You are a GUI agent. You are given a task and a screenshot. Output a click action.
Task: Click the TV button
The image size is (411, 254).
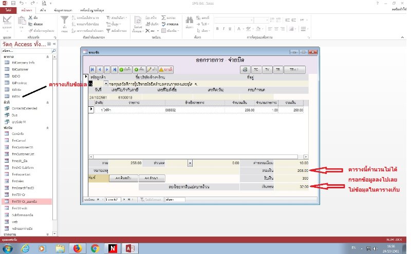point(267,69)
